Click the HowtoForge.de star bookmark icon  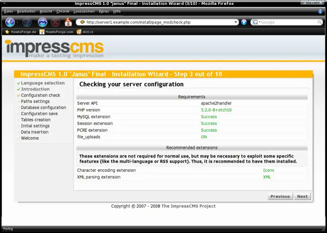pyautogui.click(x=7, y=32)
